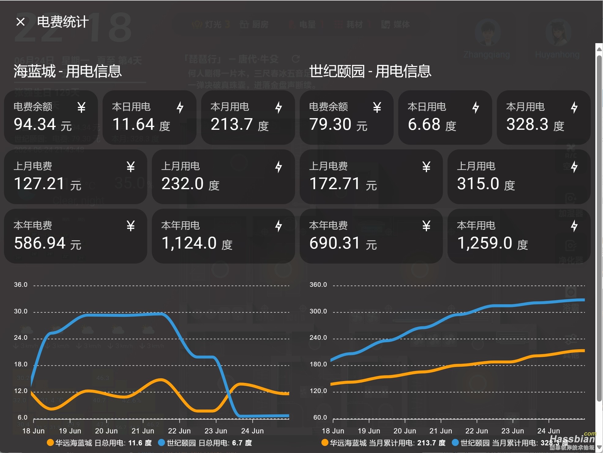603x453 pixels.
Task: Click yen icon on 世纪颐园 电费余额 card
Action: tap(377, 107)
